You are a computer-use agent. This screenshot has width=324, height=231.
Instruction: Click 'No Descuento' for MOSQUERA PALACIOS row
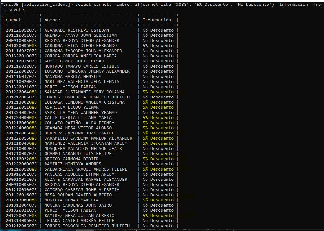coord(158,149)
